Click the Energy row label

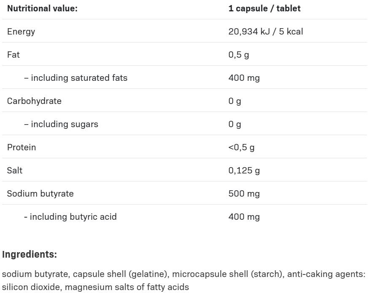(21, 32)
